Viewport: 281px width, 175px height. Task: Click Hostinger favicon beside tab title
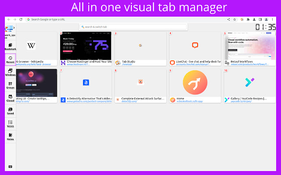click(x=63, y=63)
